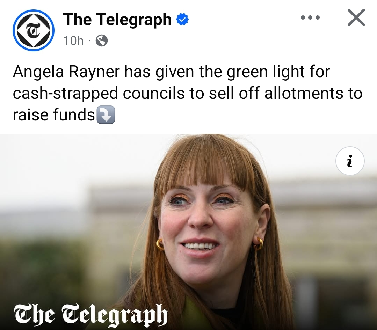
Task: Open The Telegraph page name link
Action: point(117,19)
